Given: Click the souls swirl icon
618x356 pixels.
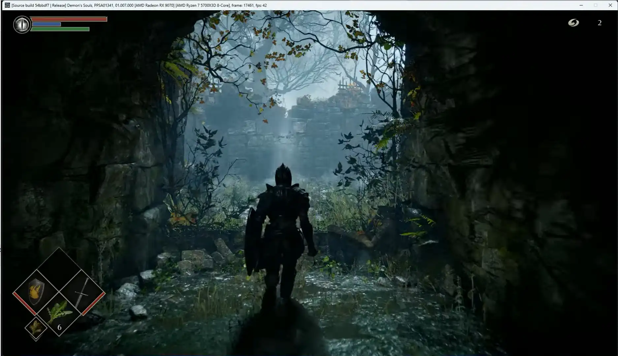Looking at the screenshot, I should (x=573, y=23).
